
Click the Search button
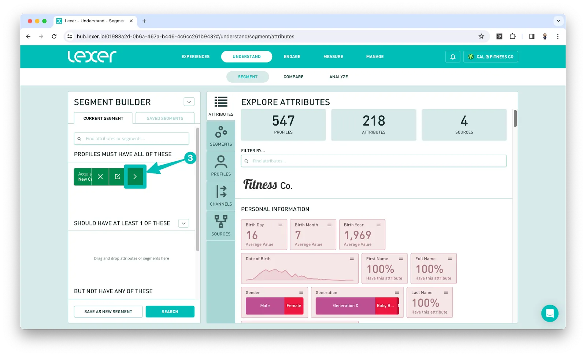[170, 312]
